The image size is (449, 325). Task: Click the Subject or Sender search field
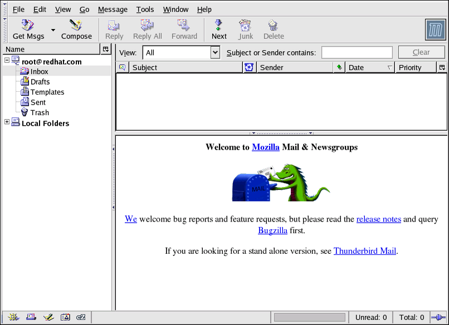(357, 52)
